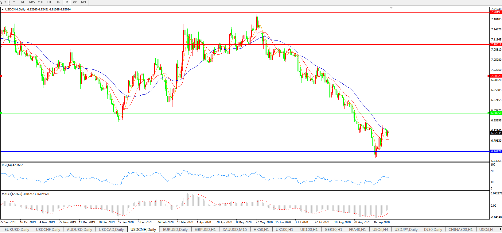Viewport: 502px width, 233px height.
Task: Select the green horizontal line's left handle
Action: pyautogui.click(x=2, y=113)
